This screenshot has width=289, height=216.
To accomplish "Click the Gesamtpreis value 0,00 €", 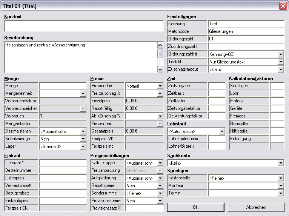I will pos(132,131).
